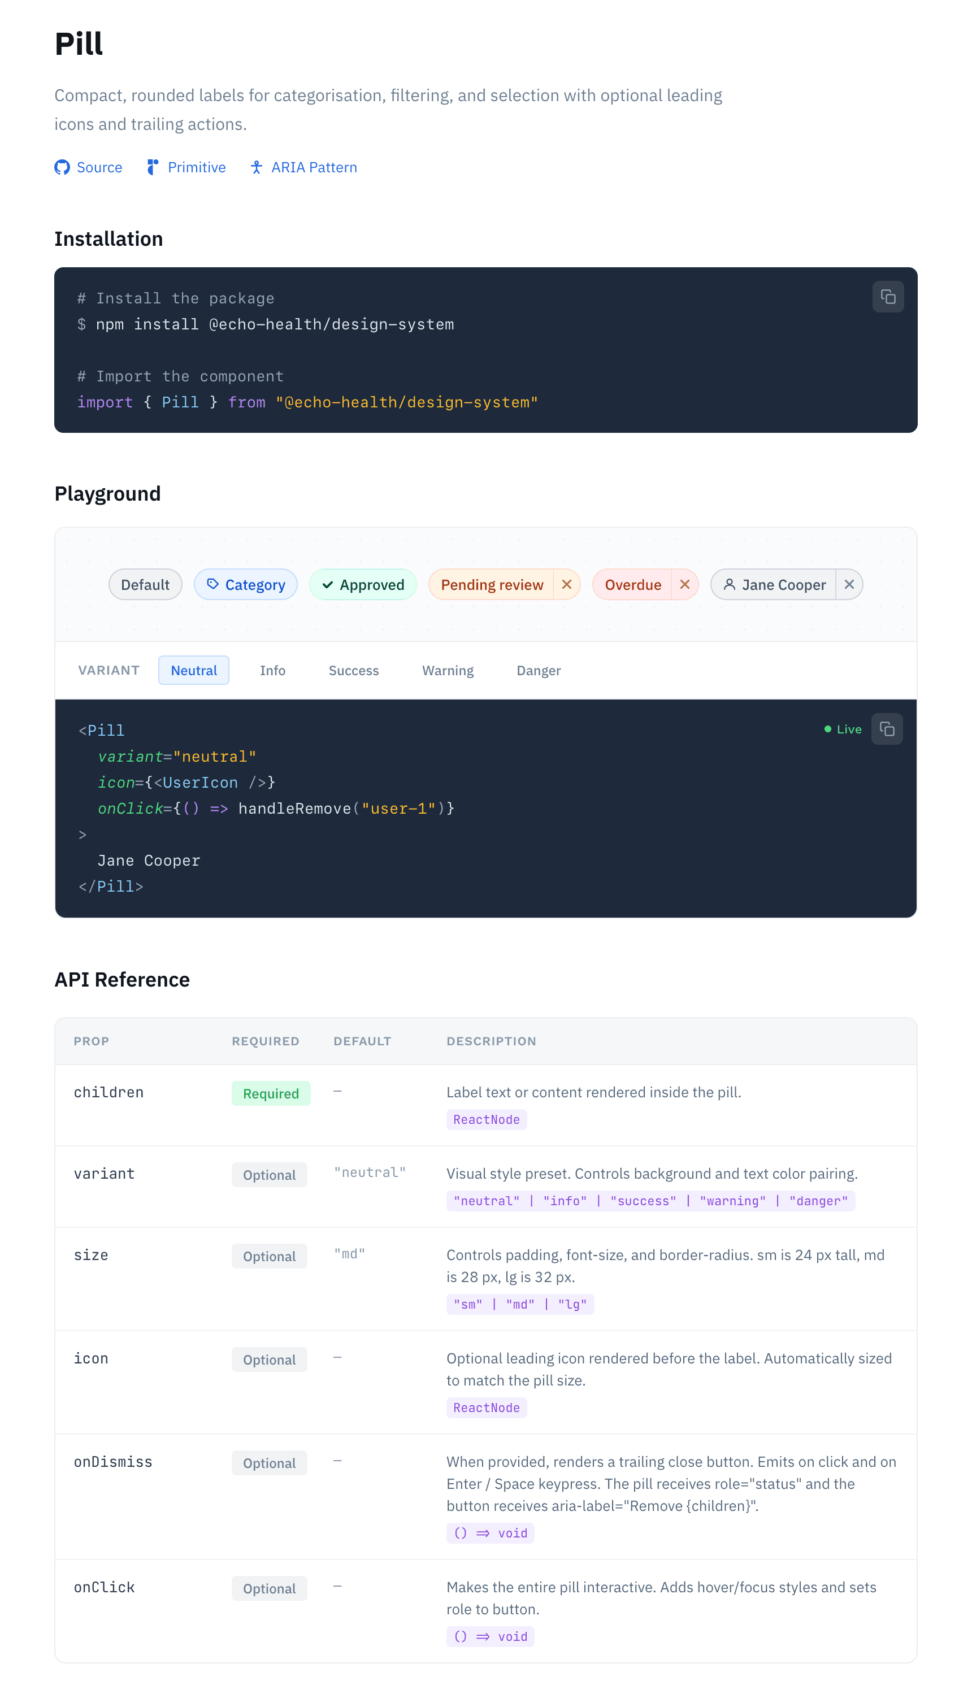Open the ARIA Pattern documentation link
Viewport: 972px width, 1707px height.
[314, 167]
